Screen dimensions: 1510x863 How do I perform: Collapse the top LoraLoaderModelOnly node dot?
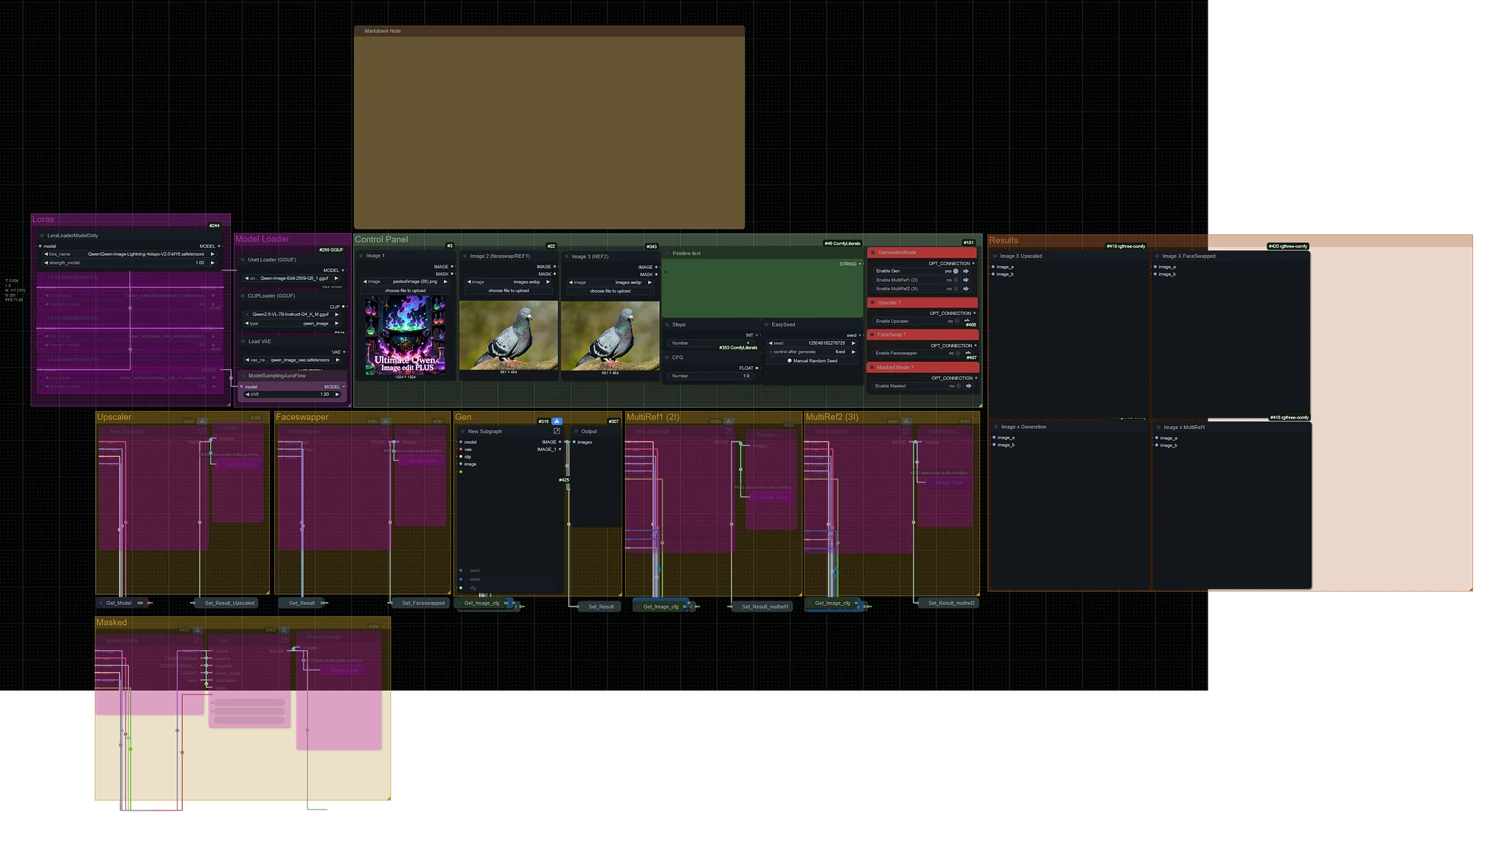pyautogui.click(x=42, y=236)
